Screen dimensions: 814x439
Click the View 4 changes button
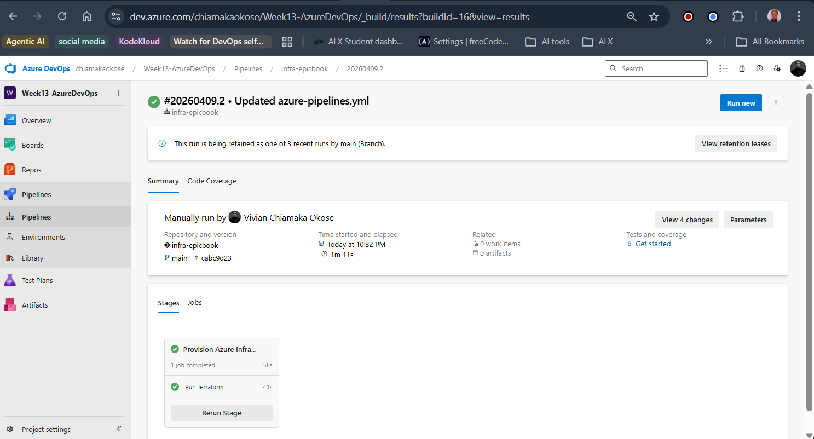(688, 220)
